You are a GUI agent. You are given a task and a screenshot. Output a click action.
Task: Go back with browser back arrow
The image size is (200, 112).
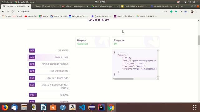3,12
